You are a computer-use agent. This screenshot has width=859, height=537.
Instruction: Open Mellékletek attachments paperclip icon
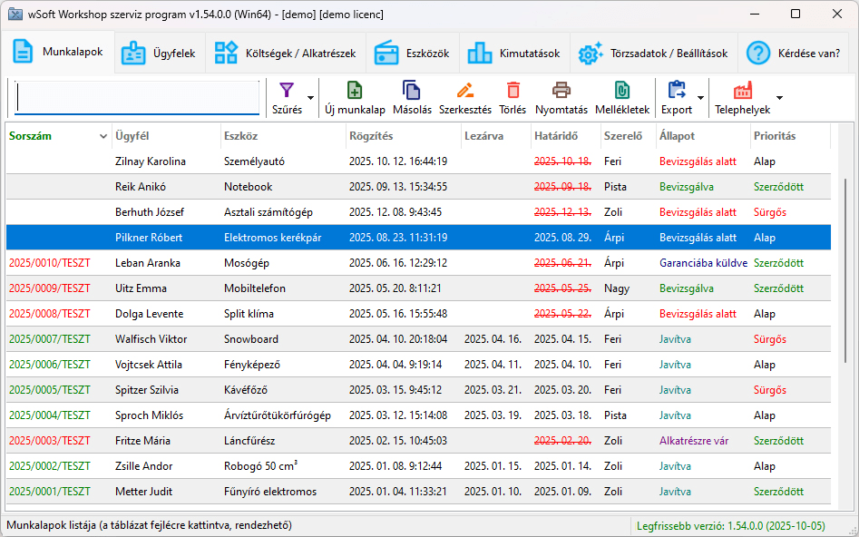coord(621,91)
